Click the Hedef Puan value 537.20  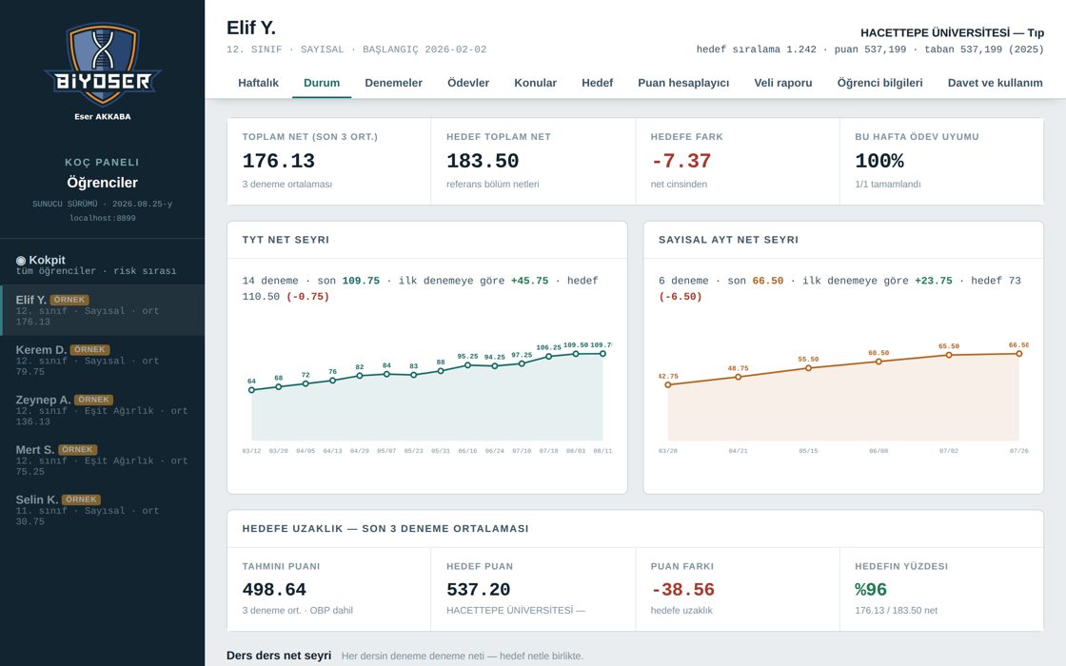click(x=478, y=589)
